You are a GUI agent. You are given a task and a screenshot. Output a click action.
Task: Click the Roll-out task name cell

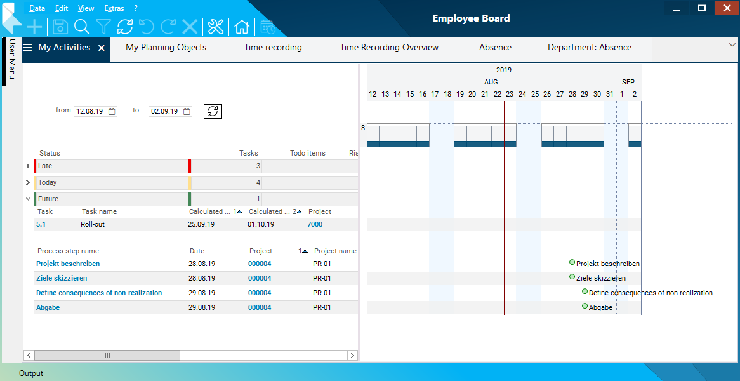tap(93, 224)
